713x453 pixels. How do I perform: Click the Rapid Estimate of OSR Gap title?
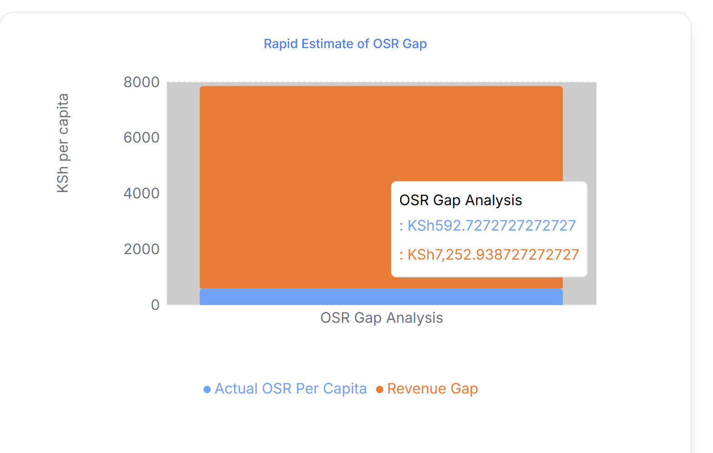345,44
